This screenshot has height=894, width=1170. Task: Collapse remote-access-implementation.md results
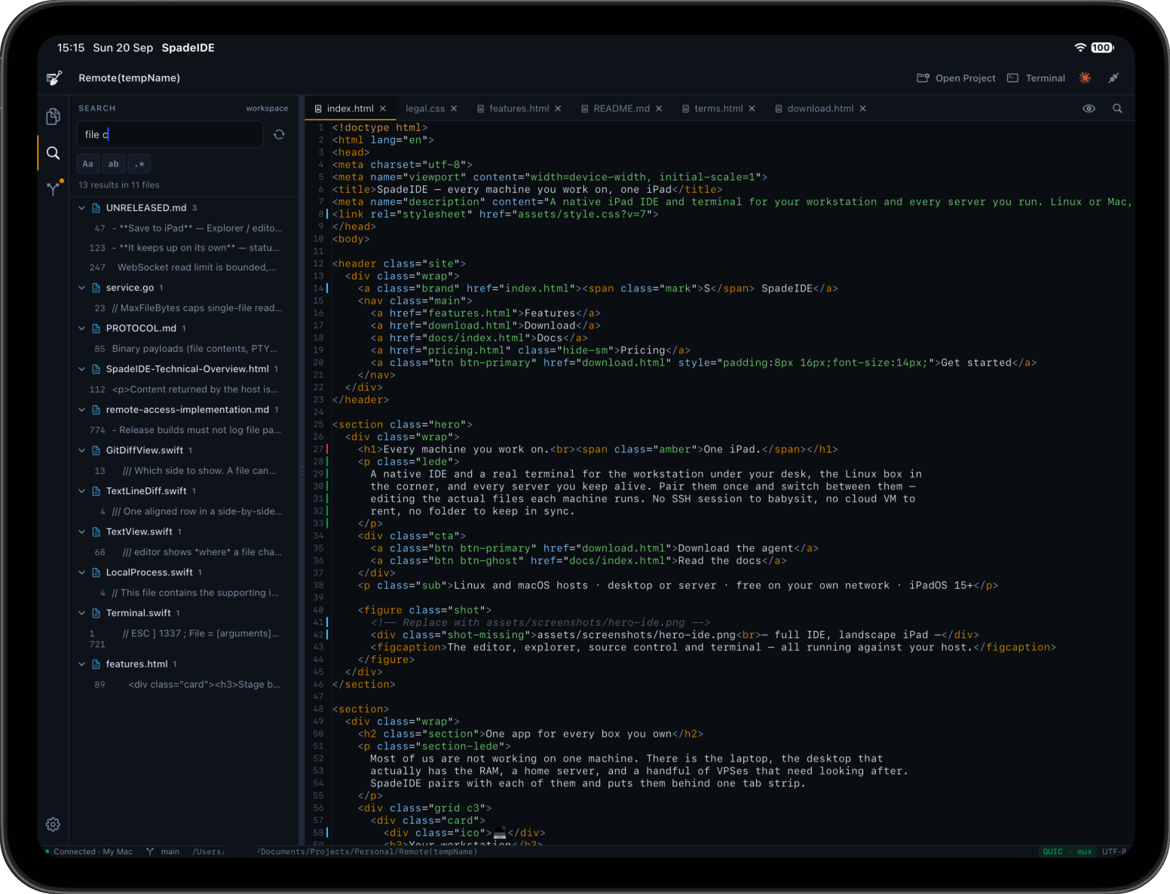pos(81,410)
